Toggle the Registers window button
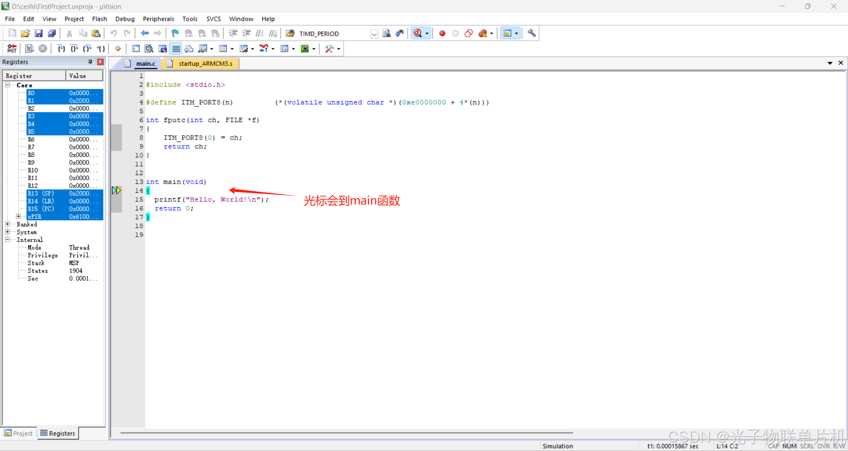 [176, 49]
